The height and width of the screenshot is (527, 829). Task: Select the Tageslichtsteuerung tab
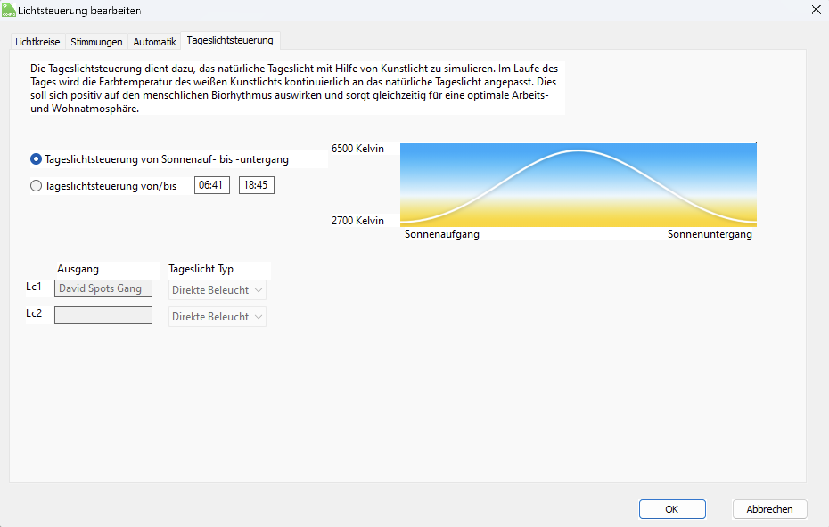click(230, 41)
